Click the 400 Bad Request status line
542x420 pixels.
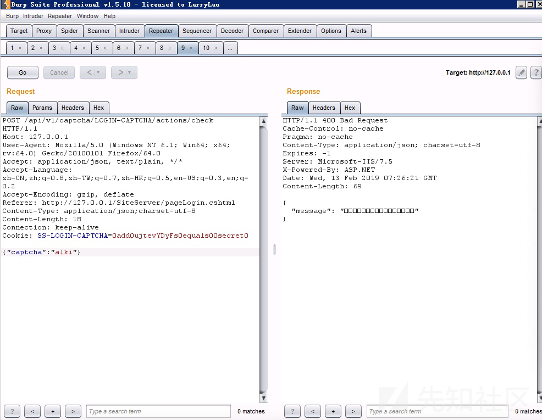[335, 120]
